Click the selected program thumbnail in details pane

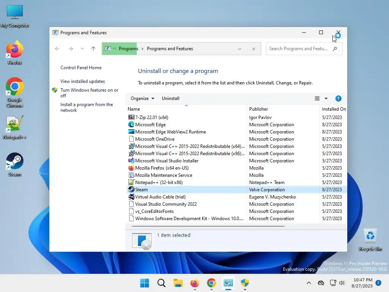(142, 241)
